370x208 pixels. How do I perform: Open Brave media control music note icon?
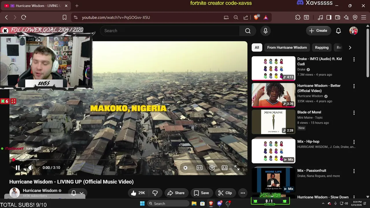pos(320,17)
